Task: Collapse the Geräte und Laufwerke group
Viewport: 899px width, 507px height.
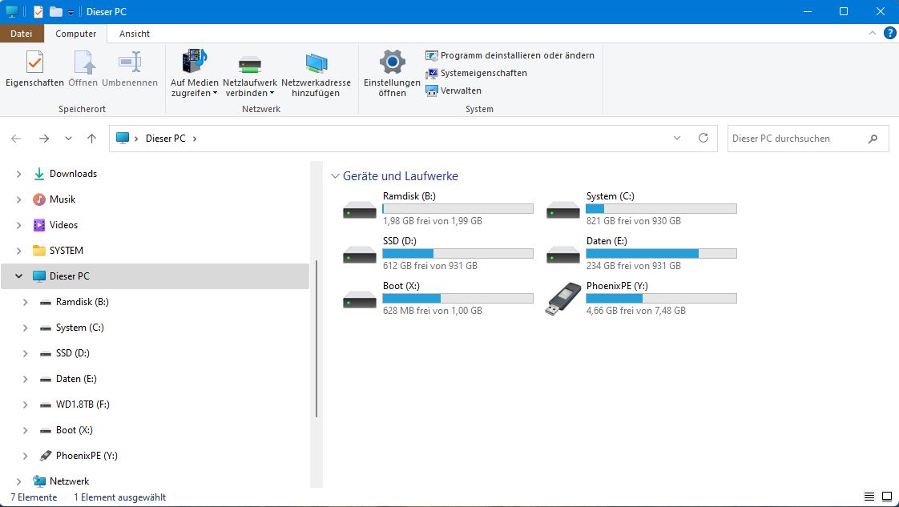Action: pyautogui.click(x=335, y=176)
